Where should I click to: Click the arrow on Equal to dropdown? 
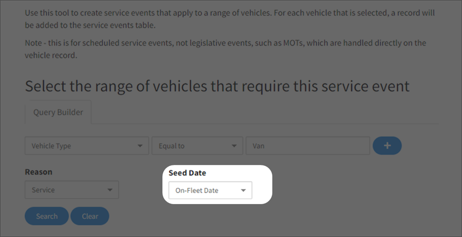point(234,146)
